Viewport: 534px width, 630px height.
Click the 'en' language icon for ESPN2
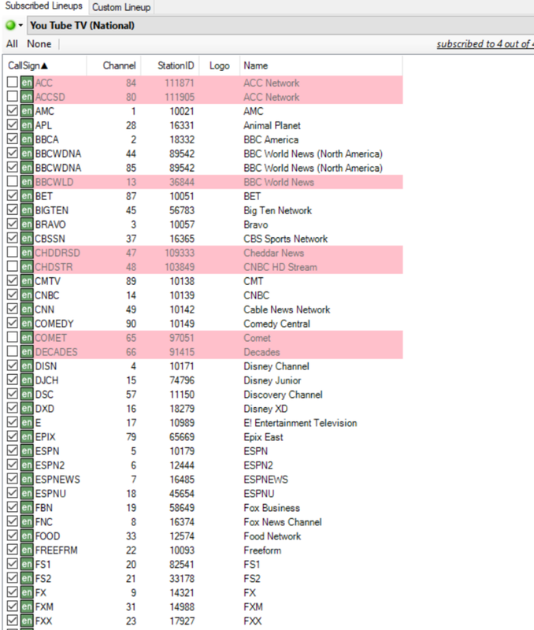(x=27, y=465)
